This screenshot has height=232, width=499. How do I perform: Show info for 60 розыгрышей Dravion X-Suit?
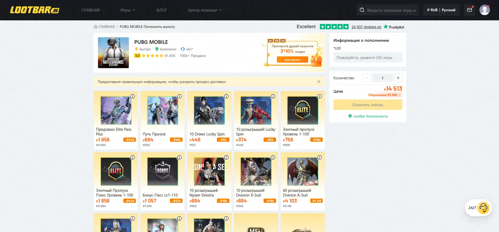tap(320, 157)
